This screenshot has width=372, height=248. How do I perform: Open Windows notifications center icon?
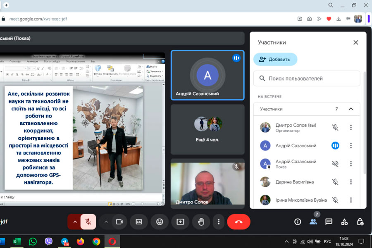(361, 241)
